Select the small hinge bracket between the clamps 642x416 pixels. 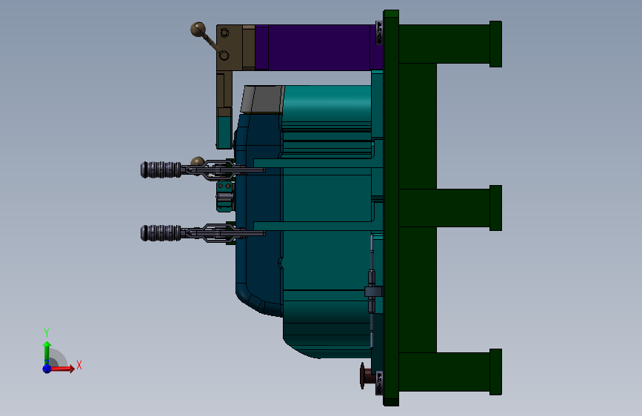tap(225, 197)
